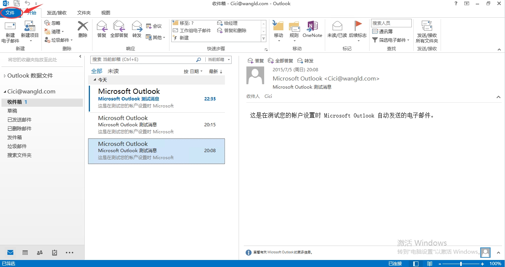Open the Customize Quick Access Toolbar dropdown
Screen dimensions: 505x267
click(36, 4)
